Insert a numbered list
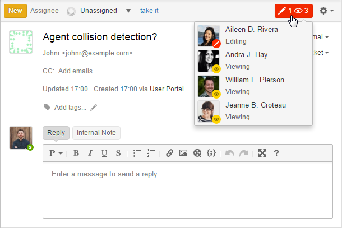Screen dimensions: 342x228 pyautogui.click(x=151, y=153)
